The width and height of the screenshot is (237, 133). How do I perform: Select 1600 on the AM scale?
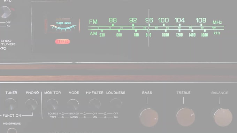(x=204, y=35)
